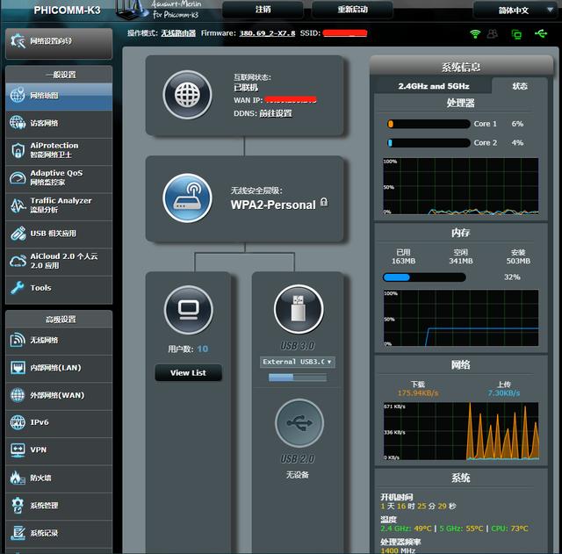562x554 pixels.
Task: Click the USB 2.0 port icon
Action: (299, 423)
